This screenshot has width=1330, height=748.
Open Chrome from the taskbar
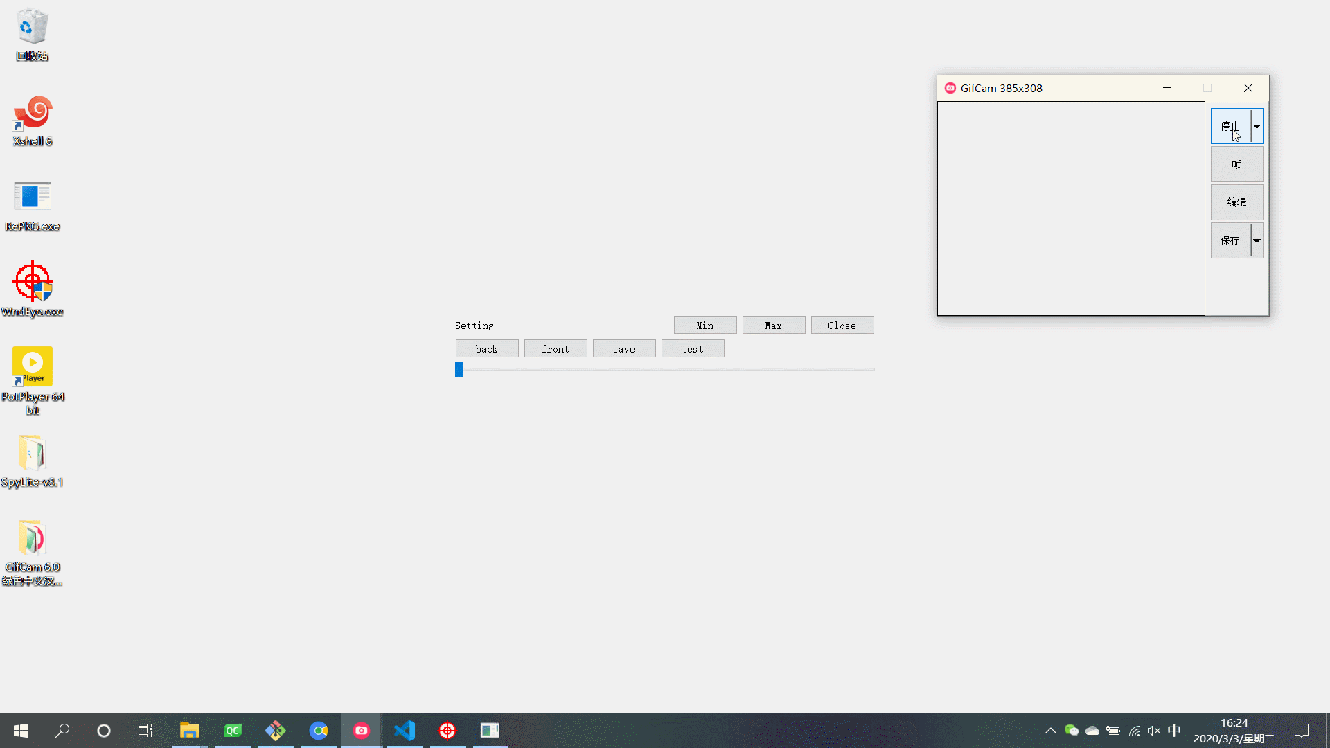click(x=319, y=731)
